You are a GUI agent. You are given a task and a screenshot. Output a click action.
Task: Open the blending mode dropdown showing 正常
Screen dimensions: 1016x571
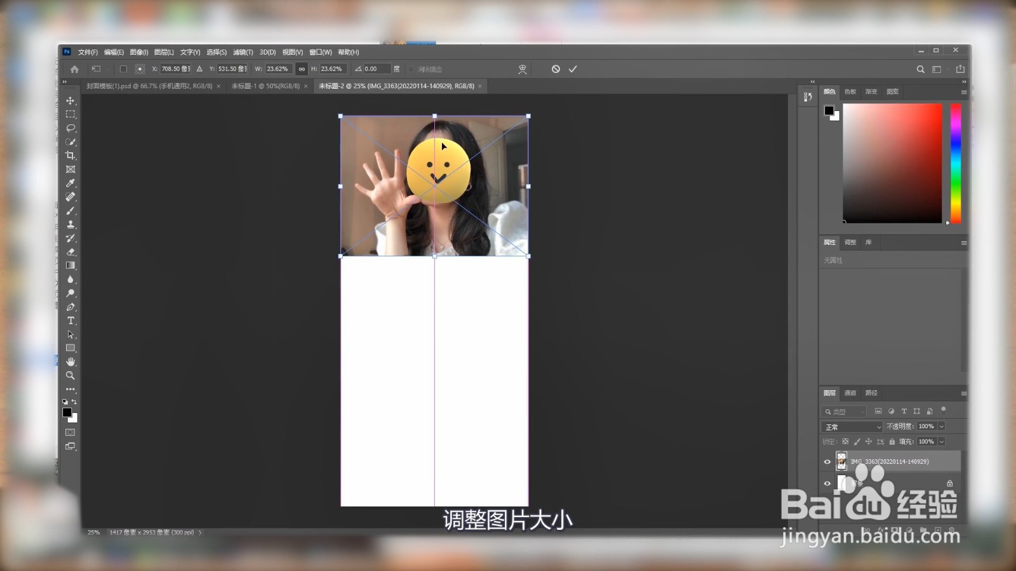click(851, 426)
